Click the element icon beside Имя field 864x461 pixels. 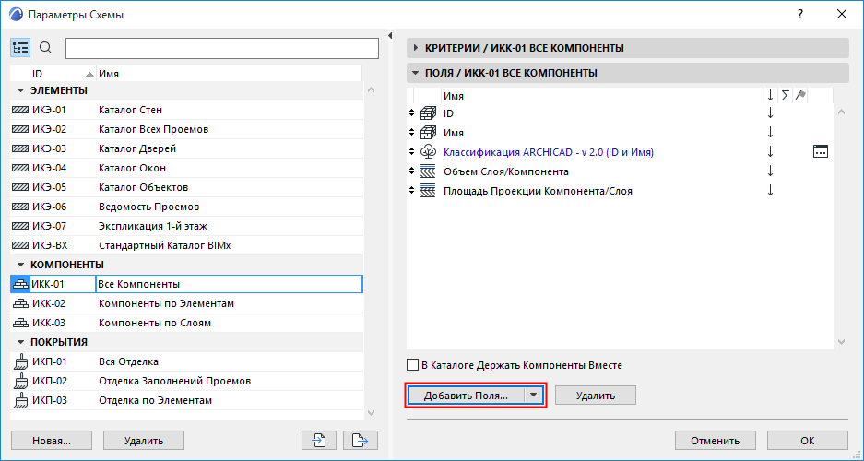[428, 133]
